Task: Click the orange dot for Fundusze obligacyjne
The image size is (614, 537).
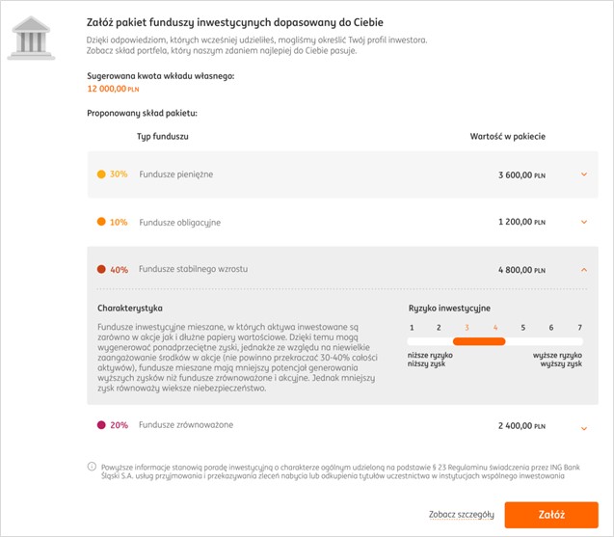Action: coord(101,222)
